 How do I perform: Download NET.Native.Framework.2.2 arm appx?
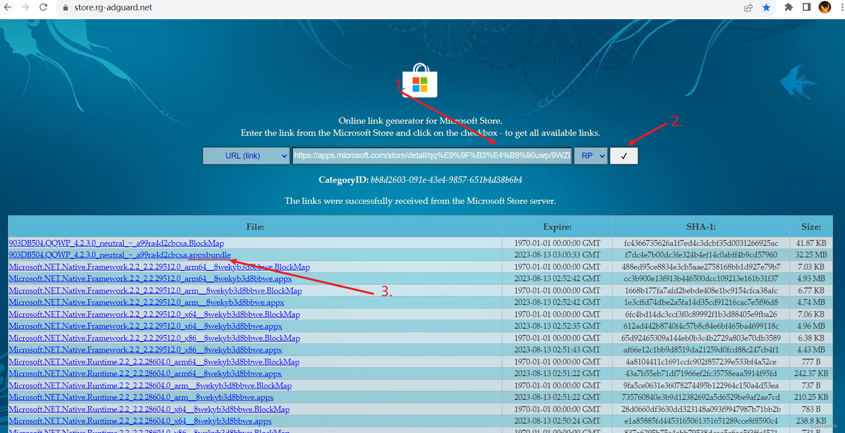(x=146, y=302)
